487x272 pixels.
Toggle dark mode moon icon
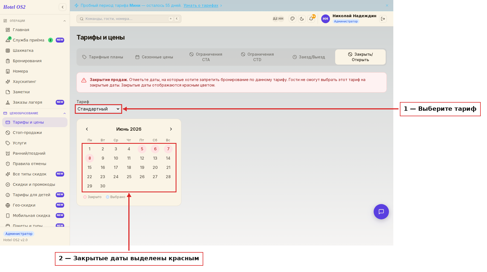pyautogui.click(x=302, y=19)
